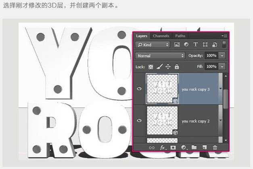Click the link layers icon

click(x=152, y=148)
